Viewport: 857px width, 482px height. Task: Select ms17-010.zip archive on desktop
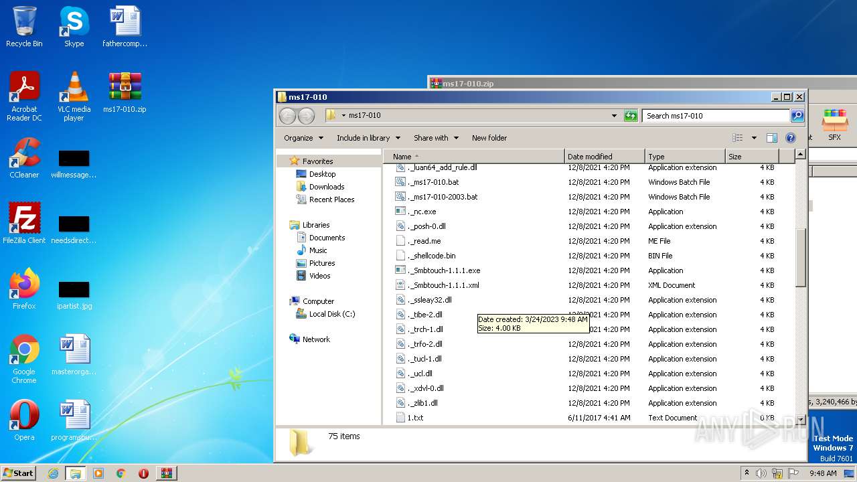click(125, 92)
